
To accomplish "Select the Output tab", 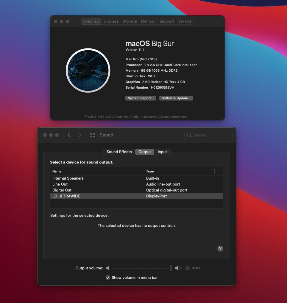I will pyautogui.click(x=145, y=152).
